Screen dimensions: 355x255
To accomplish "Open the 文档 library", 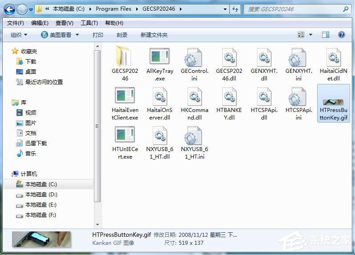I will [31, 133].
